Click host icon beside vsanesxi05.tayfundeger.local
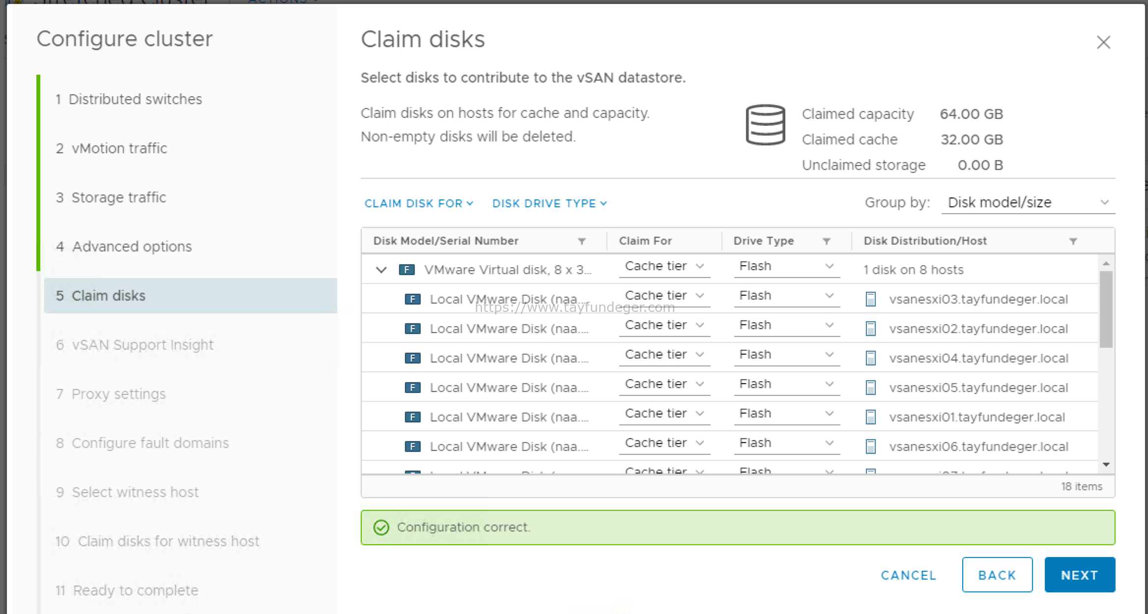1148x614 pixels. point(870,388)
